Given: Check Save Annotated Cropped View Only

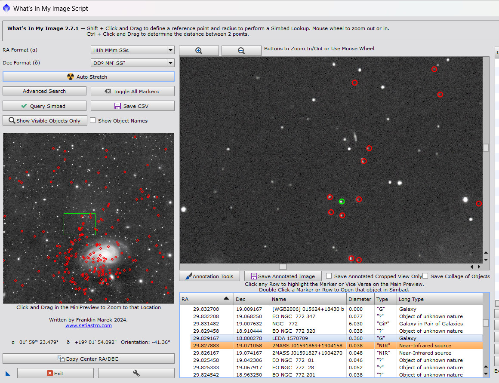Looking at the screenshot, I should (329, 276).
